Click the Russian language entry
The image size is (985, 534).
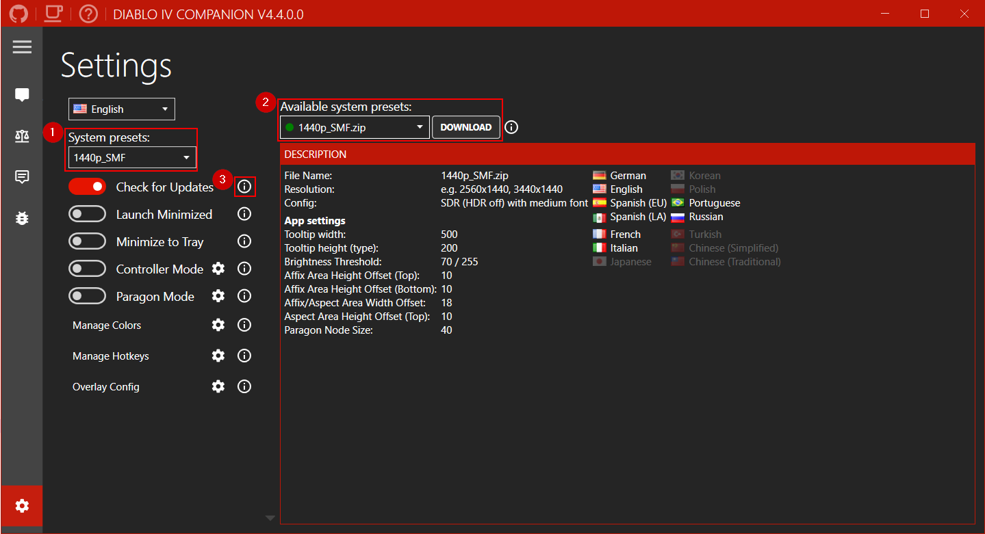click(697, 217)
